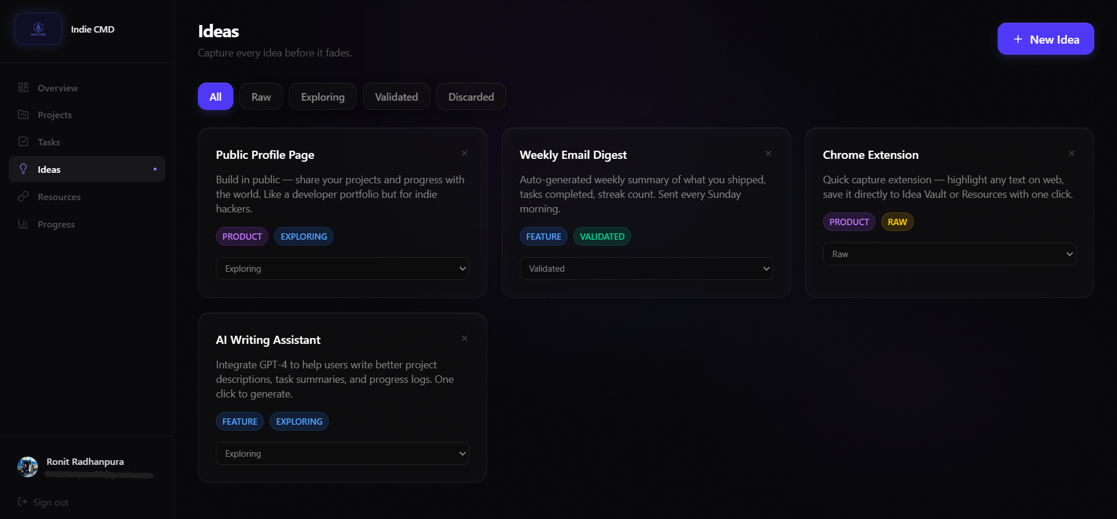The height and width of the screenshot is (519, 1117).
Task: Click the Indie CMD logo
Action: [38, 29]
